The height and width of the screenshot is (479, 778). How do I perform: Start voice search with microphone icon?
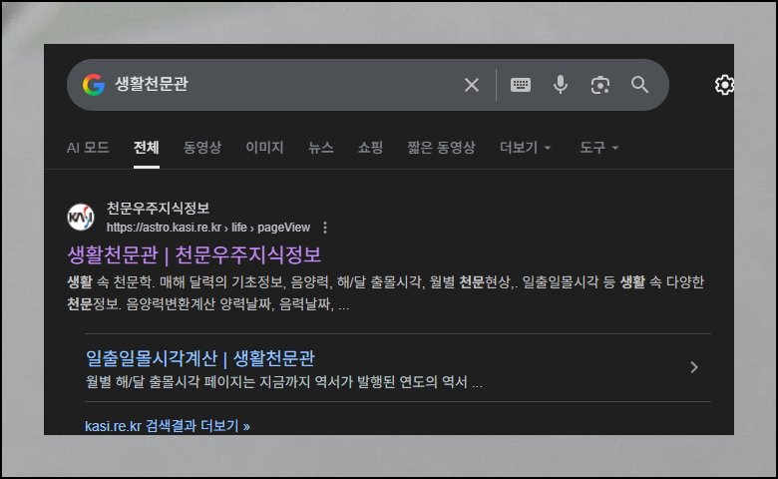coord(561,85)
